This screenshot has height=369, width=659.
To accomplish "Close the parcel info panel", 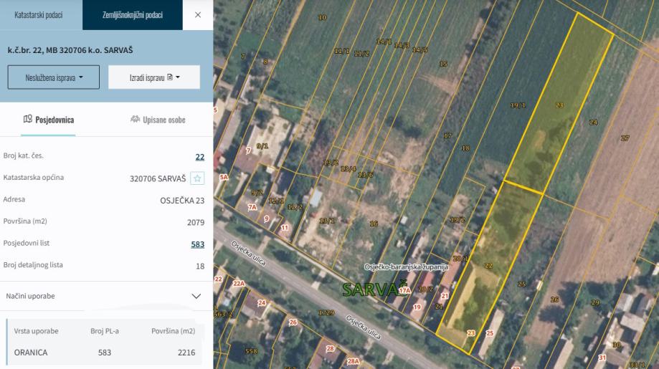I will pos(197,15).
